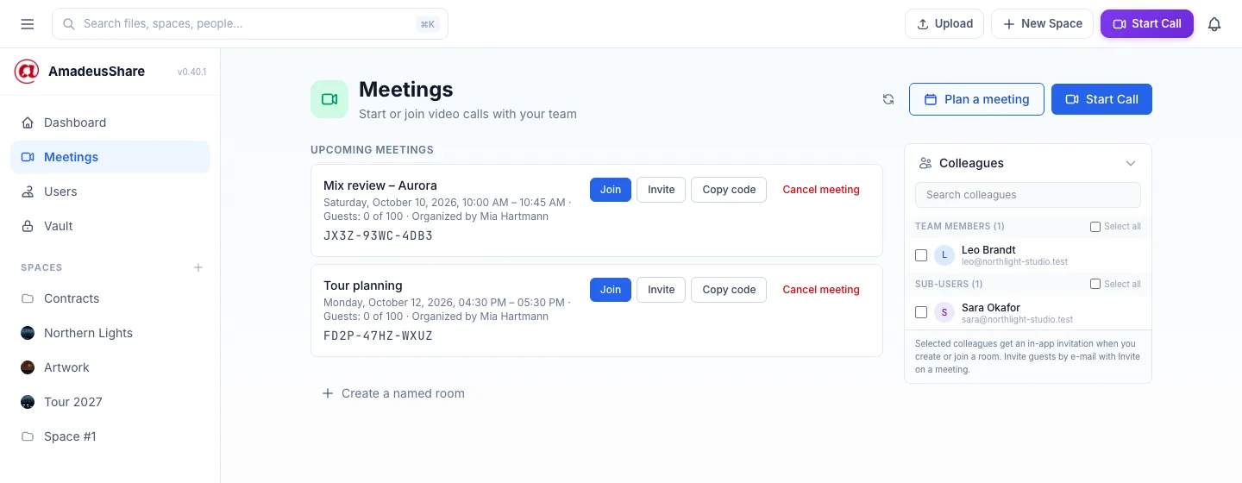Invite guests to Mix review – Aurora
The height and width of the screenshot is (483, 1242).
click(662, 190)
